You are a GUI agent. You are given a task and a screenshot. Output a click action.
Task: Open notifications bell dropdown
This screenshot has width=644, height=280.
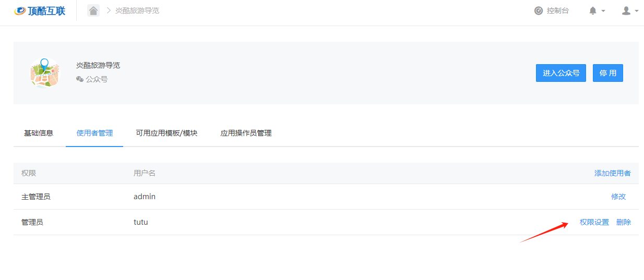pyautogui.click(x=597, y=10)
